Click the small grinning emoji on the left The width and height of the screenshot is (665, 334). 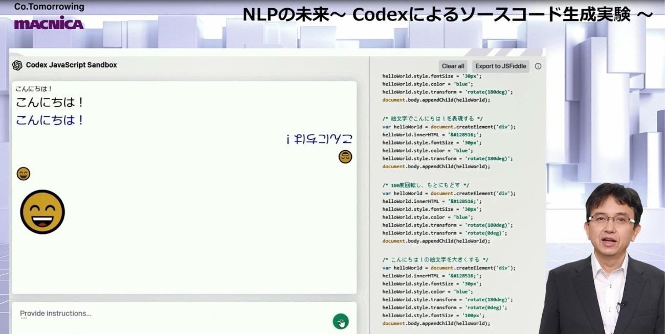click(x=24, y=174)
